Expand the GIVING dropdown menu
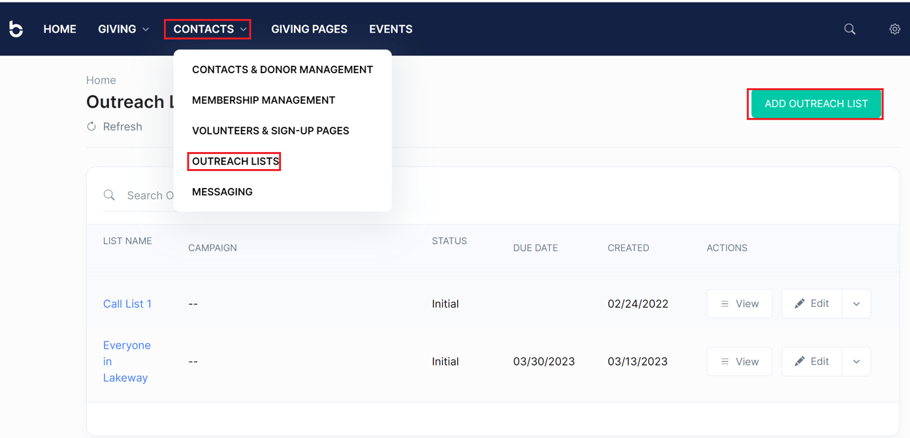910x438 pixels. [x=123, y=29]
